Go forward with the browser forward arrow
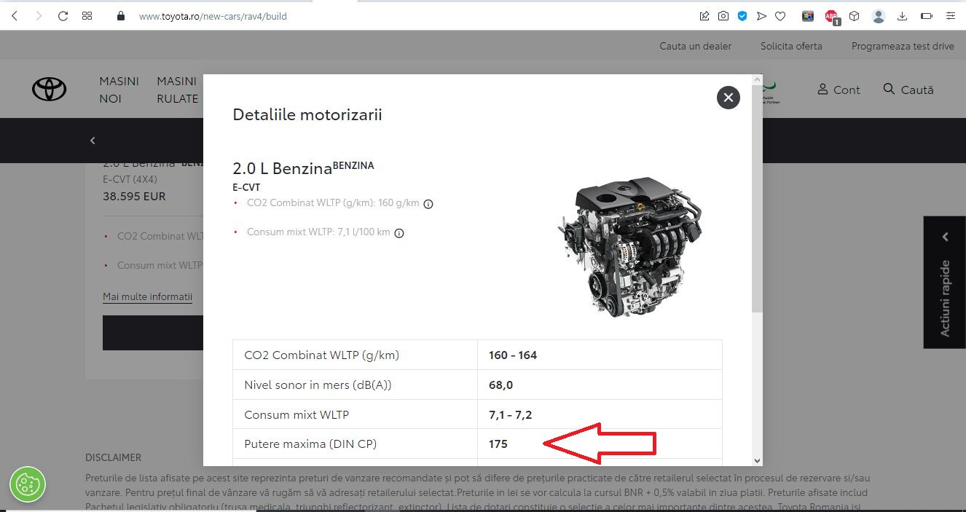Image resolution: width=966 pixels, height=512 pixels. 38,15
